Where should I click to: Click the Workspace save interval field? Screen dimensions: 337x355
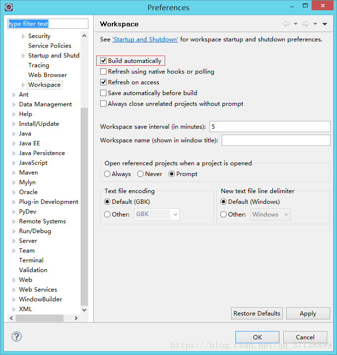click(270, 127)
